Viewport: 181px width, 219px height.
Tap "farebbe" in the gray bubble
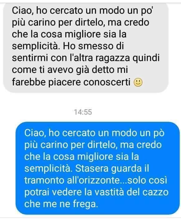[x=29, y=82]
